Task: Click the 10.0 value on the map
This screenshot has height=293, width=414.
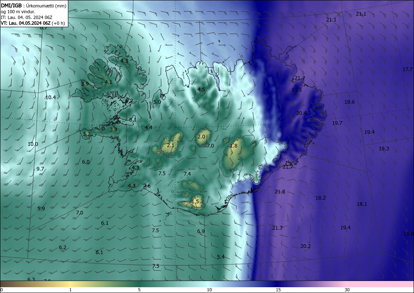Action: click(33, 144)
